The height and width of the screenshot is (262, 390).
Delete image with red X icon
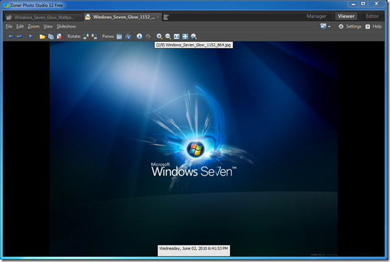click(59, 37)
